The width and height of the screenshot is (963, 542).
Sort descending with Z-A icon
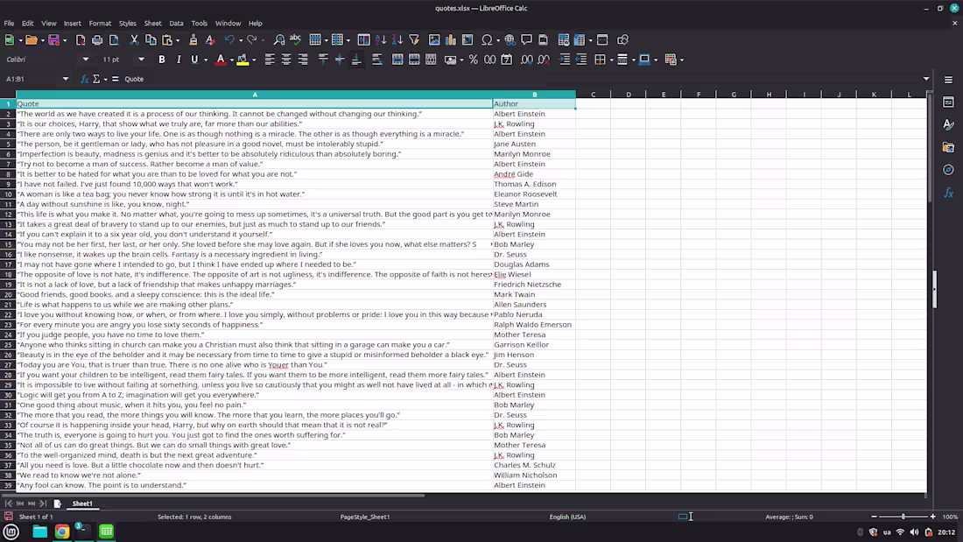click(x=397, y=40)
